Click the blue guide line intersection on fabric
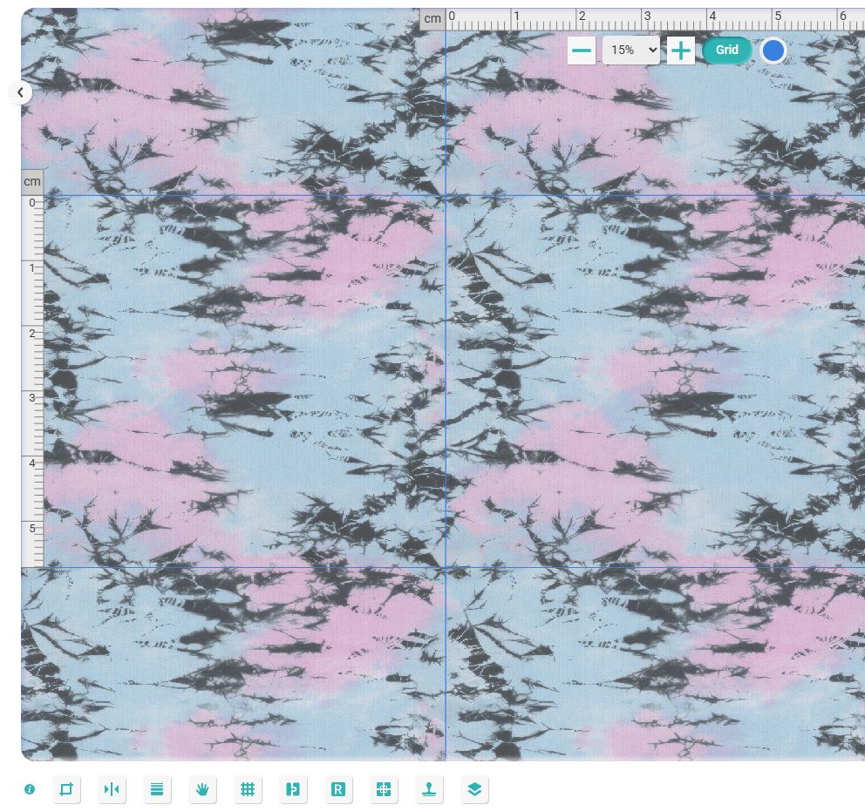The height and width of the screenshot is (811, 865). pyautogui.click(x=446, y=195)
